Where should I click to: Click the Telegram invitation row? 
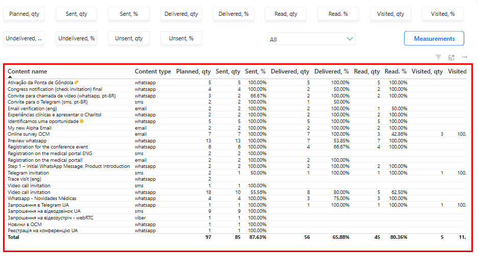(237, 173)
